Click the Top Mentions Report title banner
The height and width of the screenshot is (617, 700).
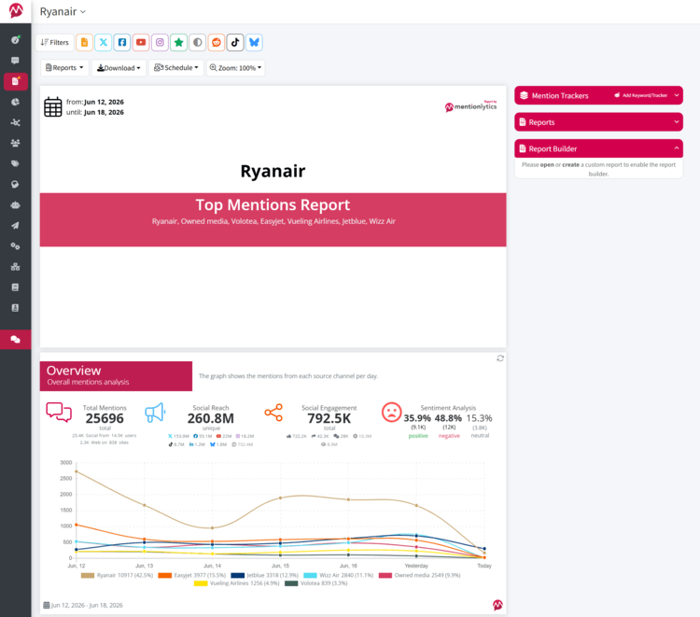[273, 219]
